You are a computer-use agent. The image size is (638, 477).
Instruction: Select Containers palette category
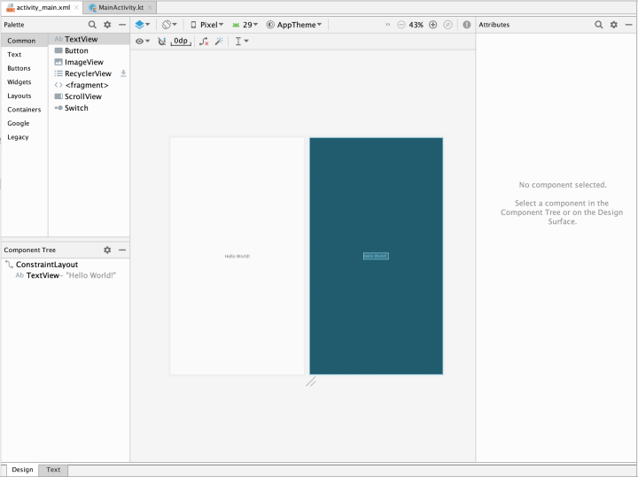(x=25, y=110)
